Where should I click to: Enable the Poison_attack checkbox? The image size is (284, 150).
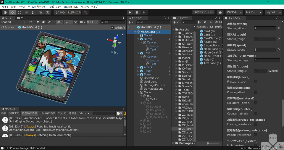[x=256, y=92]
